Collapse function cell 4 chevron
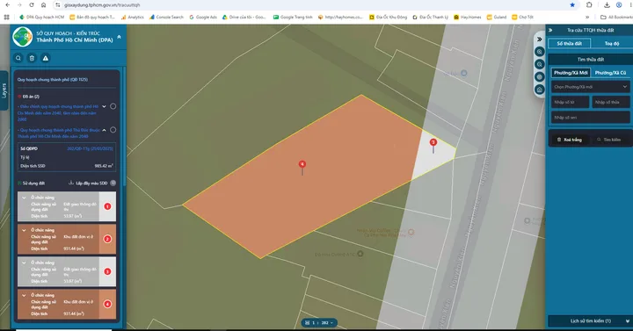Viewport: 633px width, 331px height. [24, 295]
